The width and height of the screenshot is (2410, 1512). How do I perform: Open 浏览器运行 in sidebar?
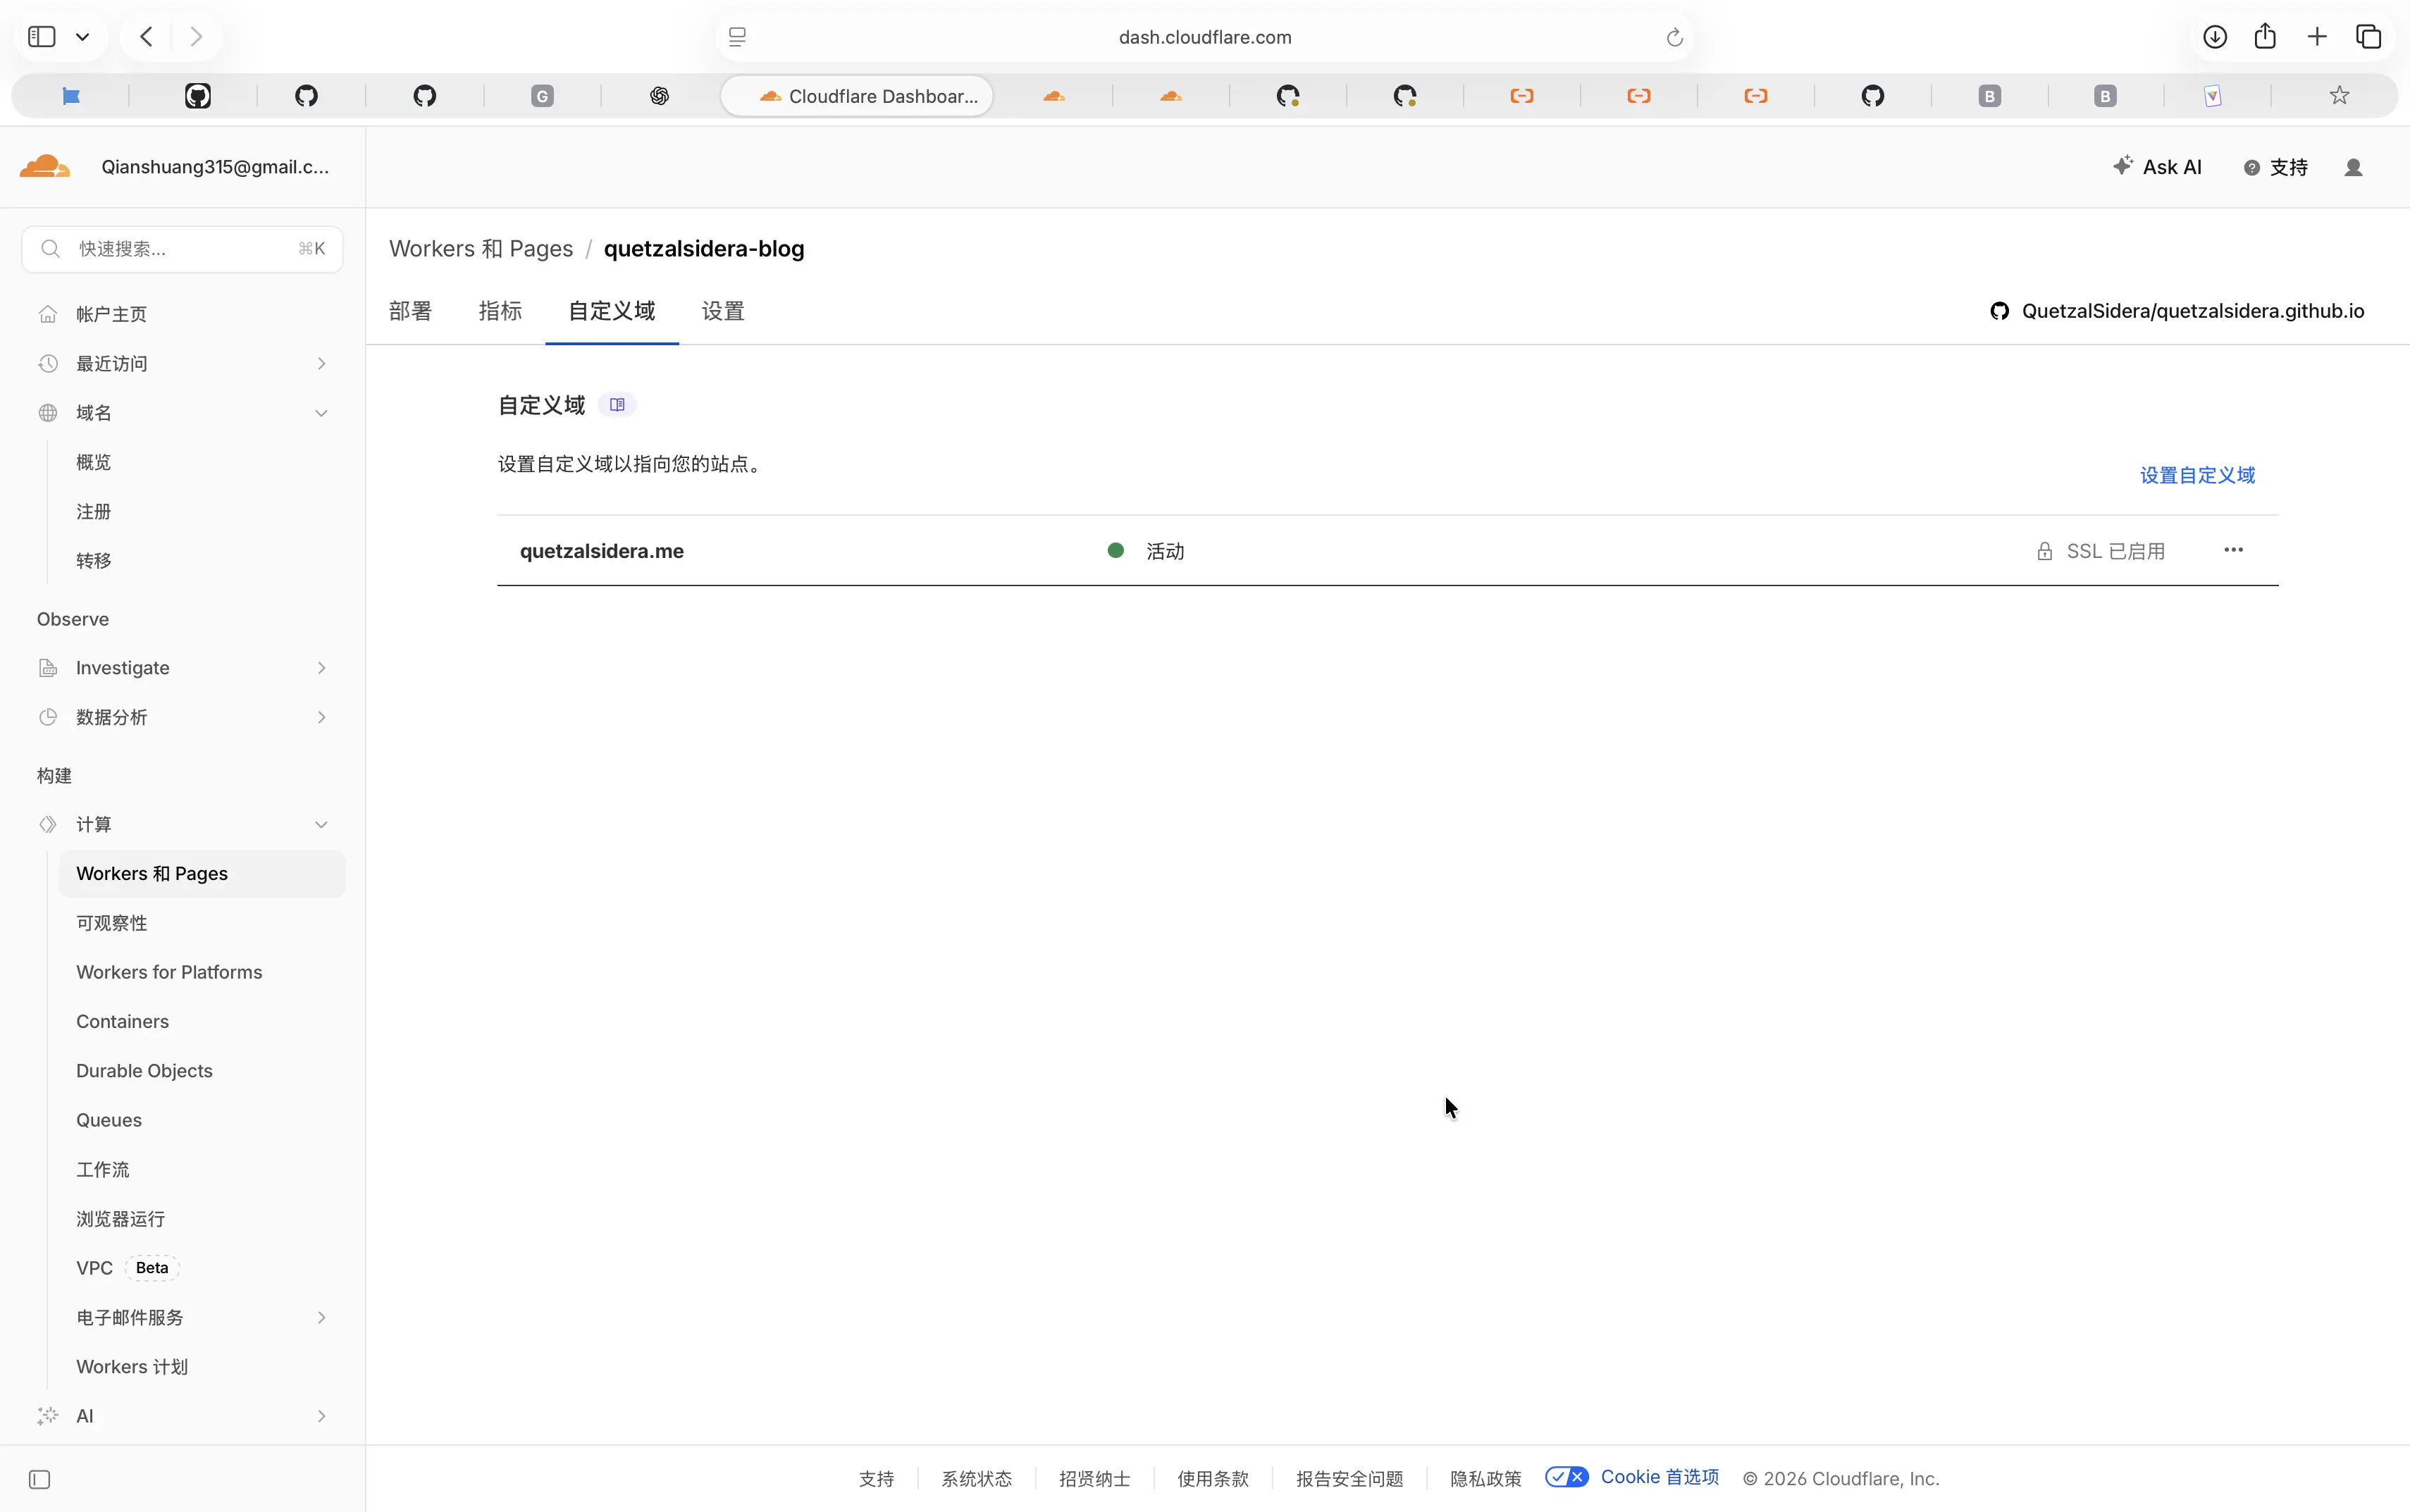pos(121,1218)
